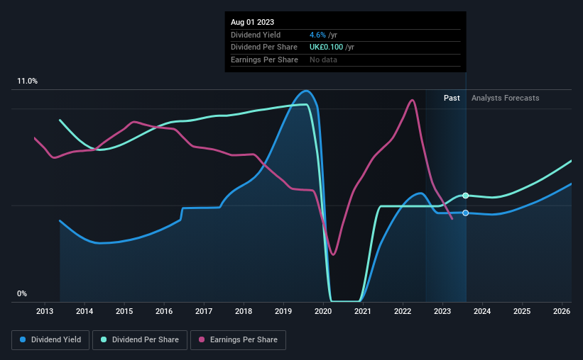
Task: Select the blue Dividend Yield data point marker
Action: [x=466, y=213]
